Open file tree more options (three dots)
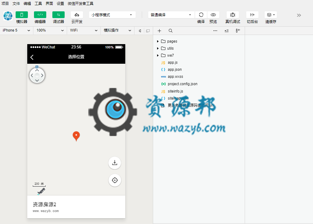Viewport: 313px width, 224px height. tap(215, 31)
